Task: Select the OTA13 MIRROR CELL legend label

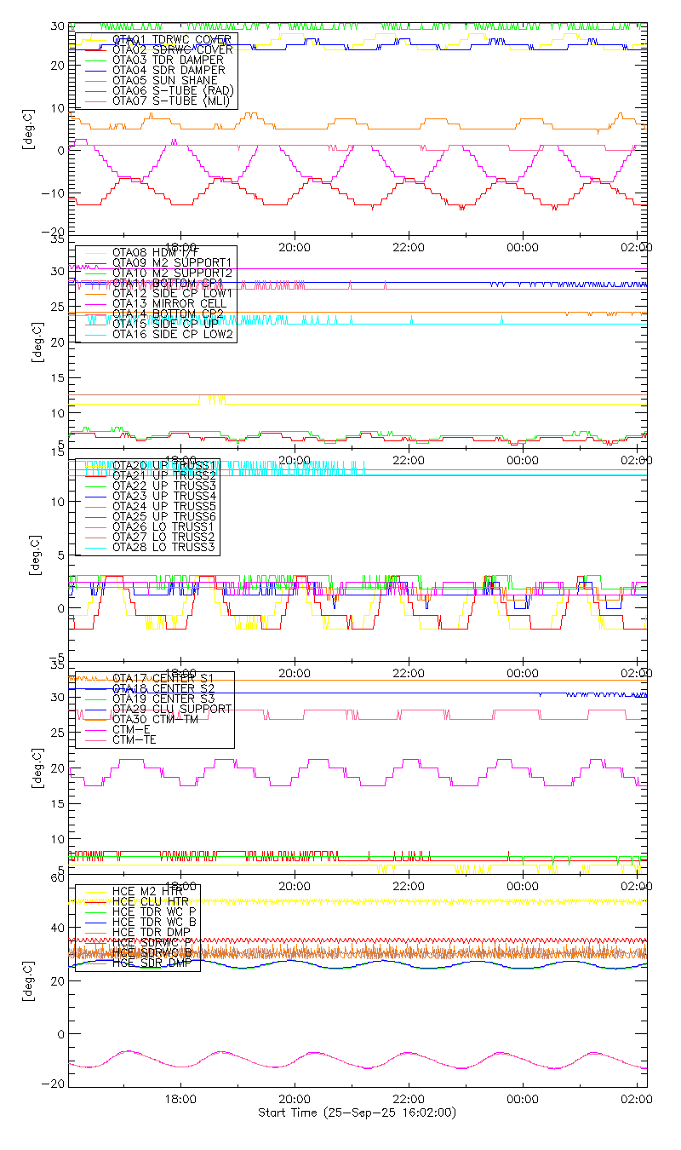Action: coord(168,303)
